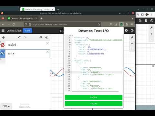Open the Desmos hamburger menu
Screen dimensions: 155x116
pos(3,31)
